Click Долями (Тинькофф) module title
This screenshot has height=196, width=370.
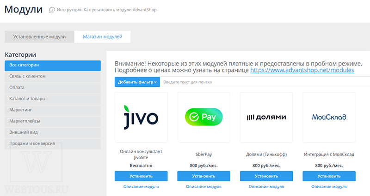pyautogui.click(x=266, y=154)
